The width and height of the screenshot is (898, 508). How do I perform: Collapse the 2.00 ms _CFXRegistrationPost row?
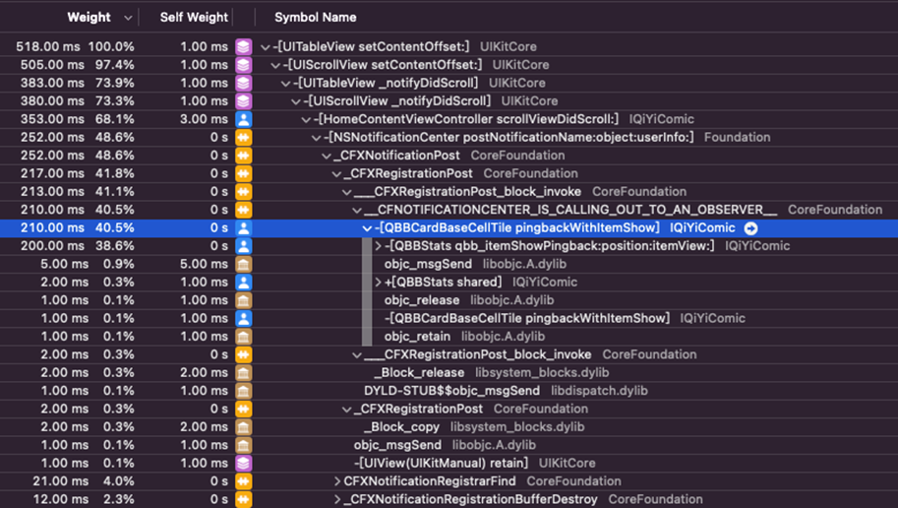(x=346, y=410)
